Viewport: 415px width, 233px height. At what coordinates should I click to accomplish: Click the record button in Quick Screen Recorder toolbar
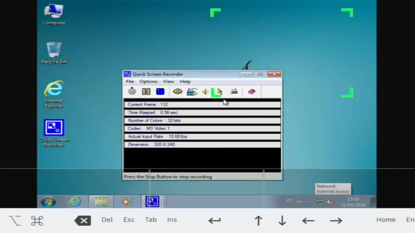(132, 92)
